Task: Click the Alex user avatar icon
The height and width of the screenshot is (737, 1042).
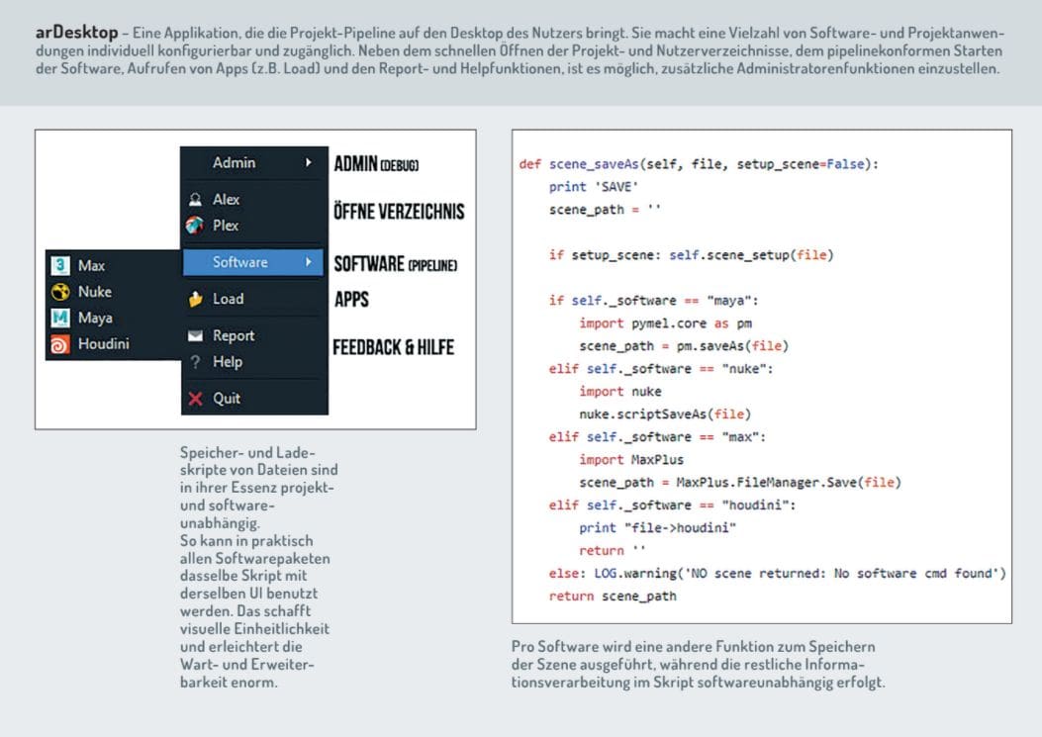Action: point(195,200)
